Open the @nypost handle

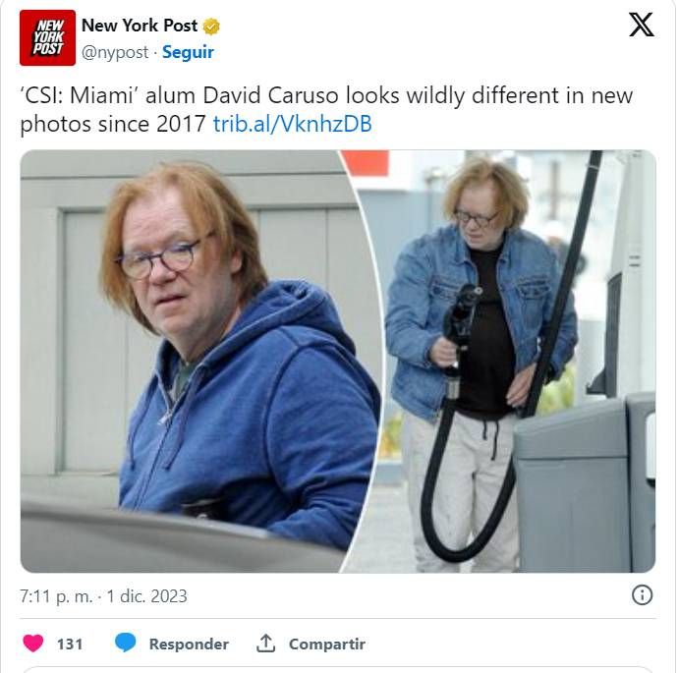(115, 52)
